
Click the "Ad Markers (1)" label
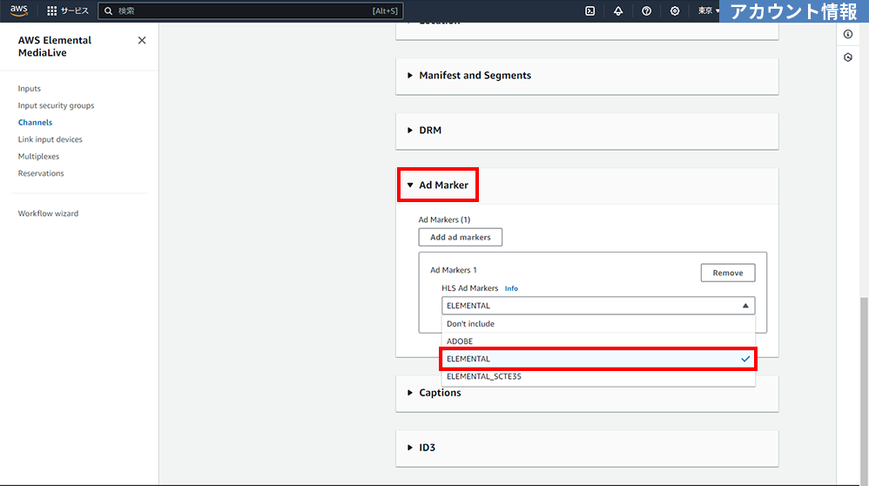(444, 220)
